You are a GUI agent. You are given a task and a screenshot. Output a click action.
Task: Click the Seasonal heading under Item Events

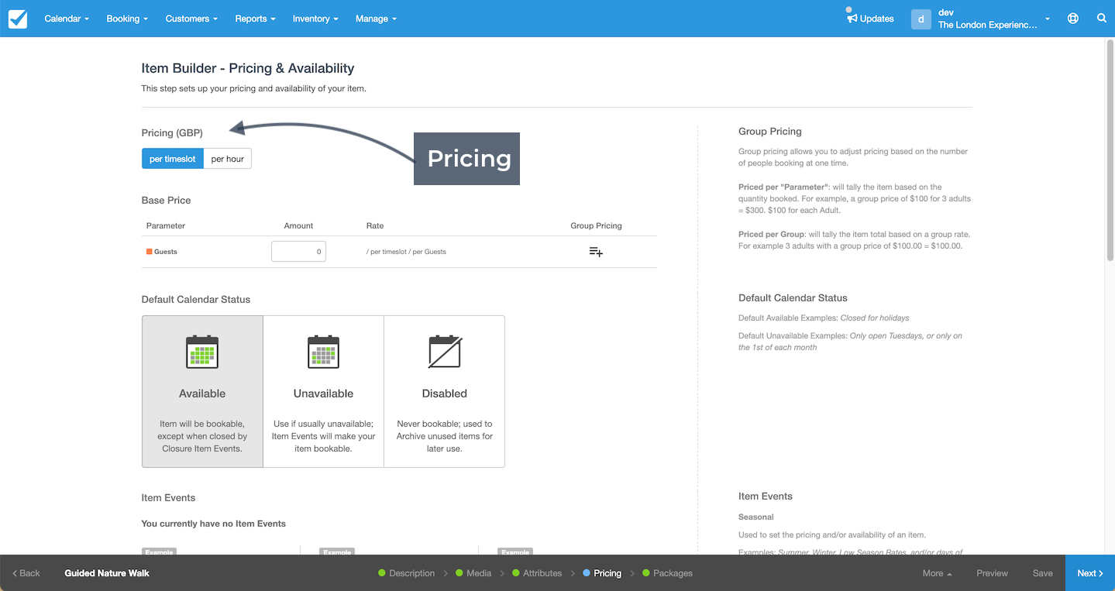click(x=756, y=517)
